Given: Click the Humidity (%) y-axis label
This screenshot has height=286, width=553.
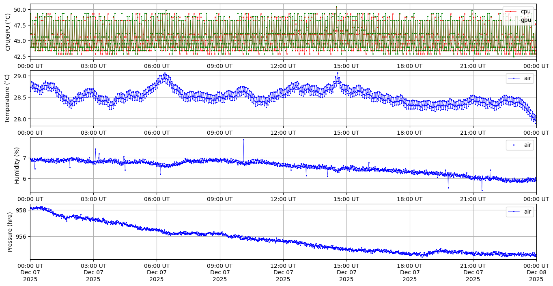Looking at the screenshot, I should pyautogui.click(x=17, y=165).
